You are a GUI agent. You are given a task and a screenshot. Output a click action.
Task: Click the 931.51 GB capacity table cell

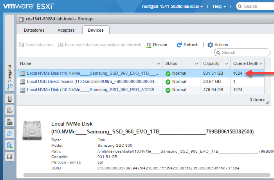tap(213, 74)
